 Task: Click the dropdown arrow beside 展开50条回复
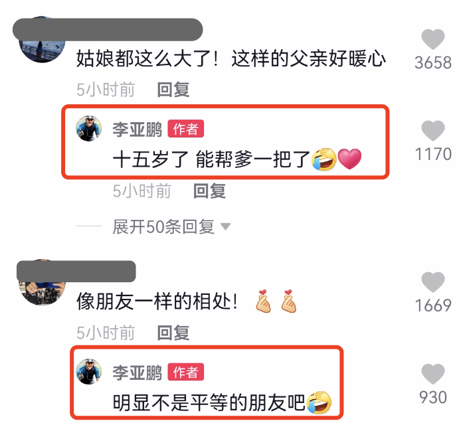[225, 226]
